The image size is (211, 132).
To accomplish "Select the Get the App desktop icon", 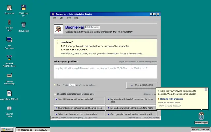I will tap(9, 26).
